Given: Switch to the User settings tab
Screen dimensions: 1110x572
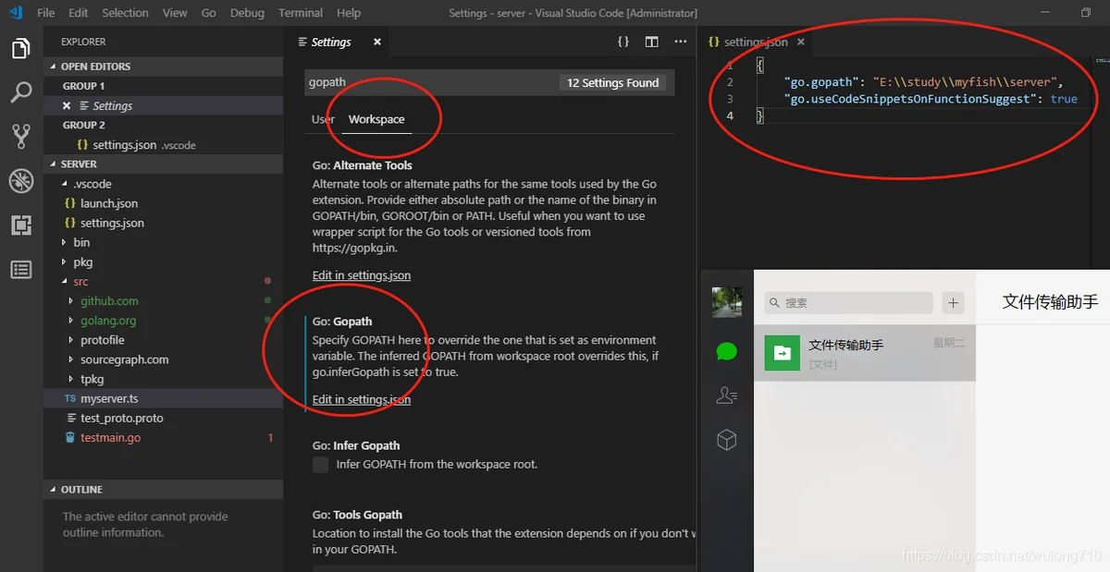Looking at the screenshot, I should (x=323, y=119).
